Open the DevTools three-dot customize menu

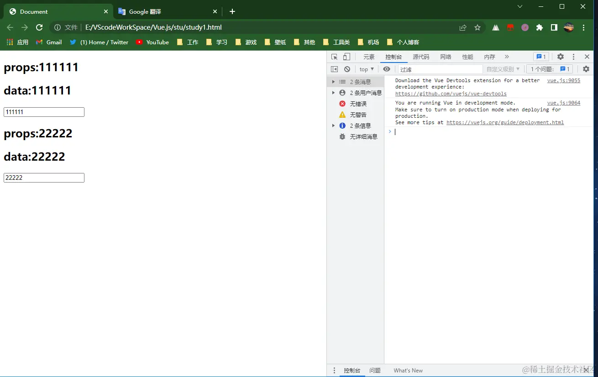click(573, 57)
